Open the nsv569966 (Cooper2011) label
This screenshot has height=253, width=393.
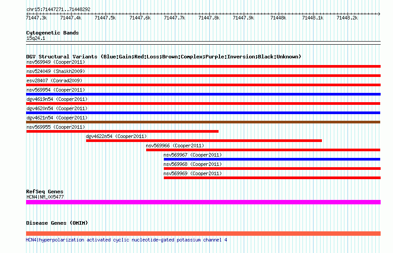pyautogui.click(x=175, y=146)
